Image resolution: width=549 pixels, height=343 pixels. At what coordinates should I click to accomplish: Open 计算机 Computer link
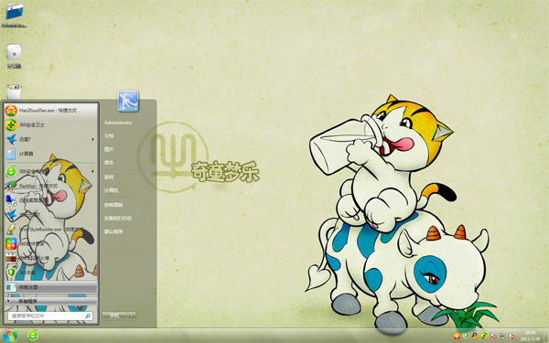pos(112,190)
